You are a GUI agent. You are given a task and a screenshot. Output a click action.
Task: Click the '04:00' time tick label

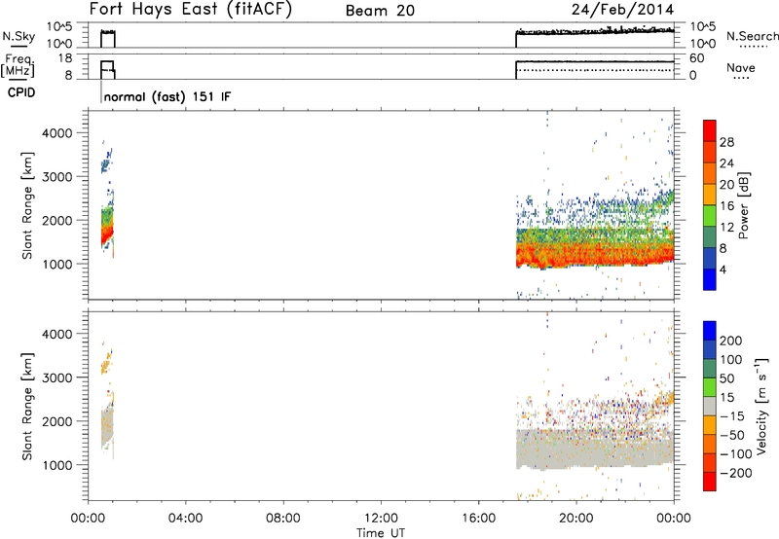tap(185, 519)
